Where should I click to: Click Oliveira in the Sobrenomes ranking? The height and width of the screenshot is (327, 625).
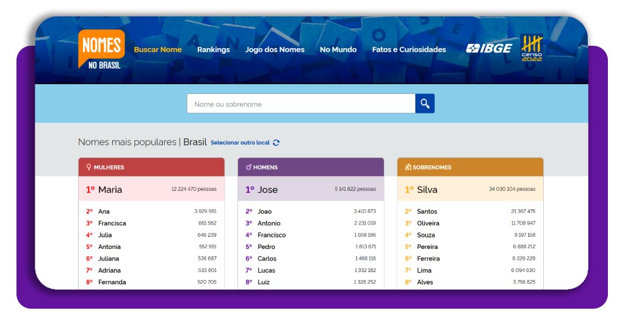pyautogui.click(x=428, y=223)
